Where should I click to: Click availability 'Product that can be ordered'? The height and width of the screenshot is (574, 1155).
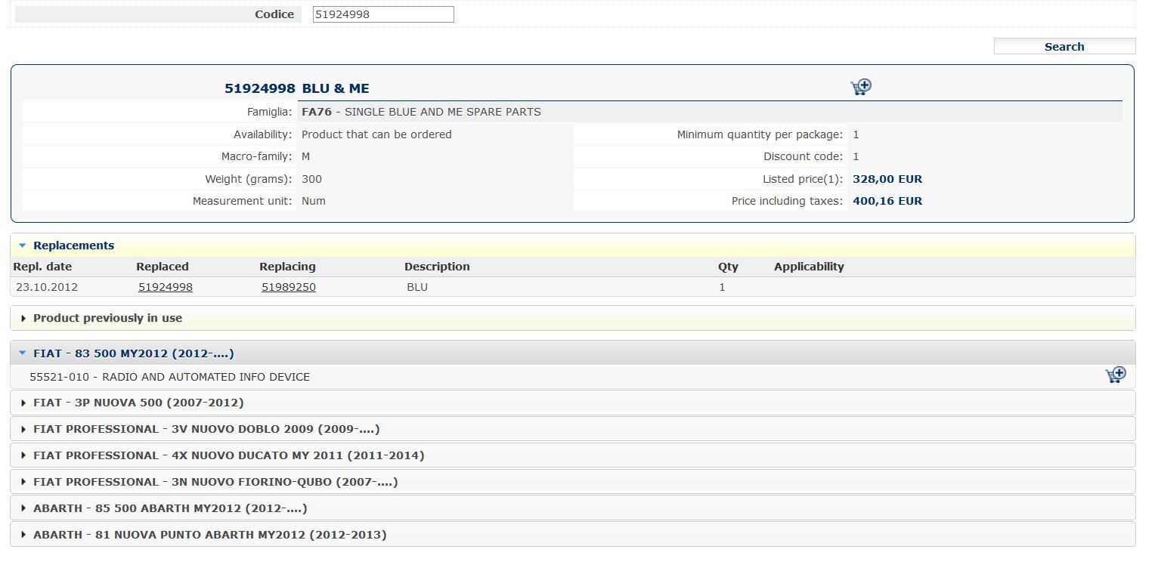click(376, 134)
